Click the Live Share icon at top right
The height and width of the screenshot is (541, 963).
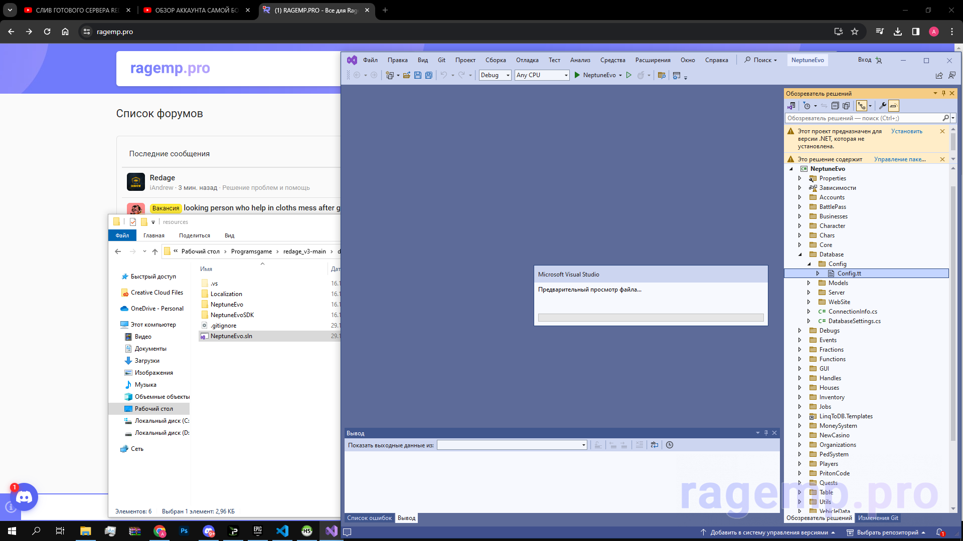click(939, 75)
